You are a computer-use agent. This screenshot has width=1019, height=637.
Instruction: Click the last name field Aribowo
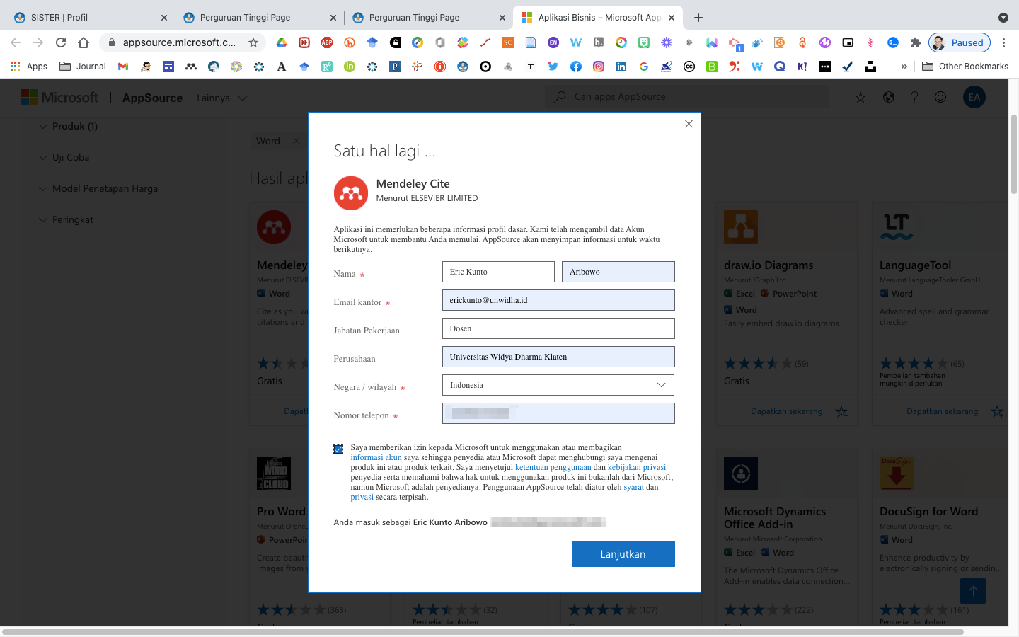(618, 272)
